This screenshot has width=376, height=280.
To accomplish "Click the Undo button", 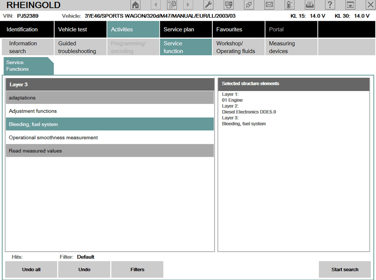I will point(84,269).
